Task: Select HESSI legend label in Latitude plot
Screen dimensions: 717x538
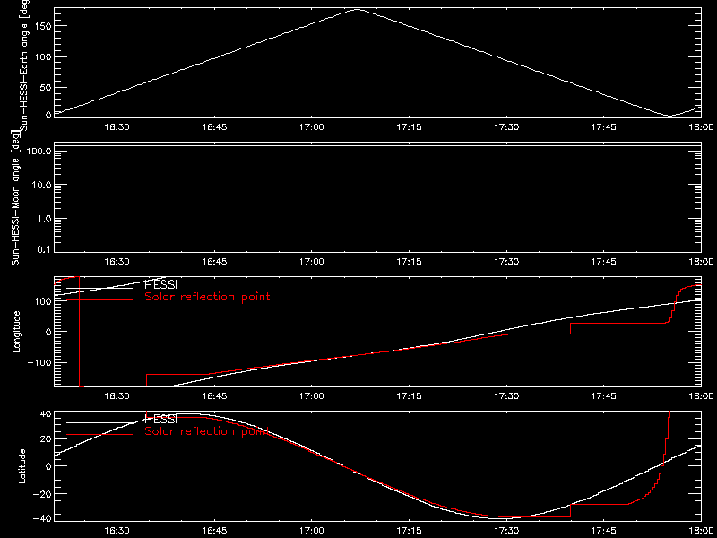Action: (160, 420)
